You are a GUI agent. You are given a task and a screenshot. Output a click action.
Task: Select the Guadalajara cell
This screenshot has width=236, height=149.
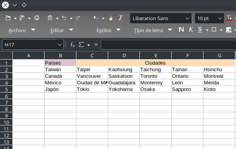pyautogui.click(x=124, y=83)
